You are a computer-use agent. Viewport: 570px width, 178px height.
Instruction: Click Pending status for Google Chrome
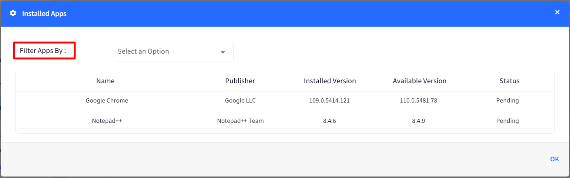click(x=507, y=100)
